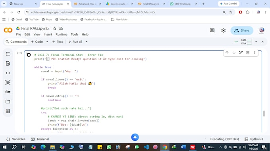Click the Executing (10m 37s) status text
Screen dimensions: 270x151
point(225,139)
